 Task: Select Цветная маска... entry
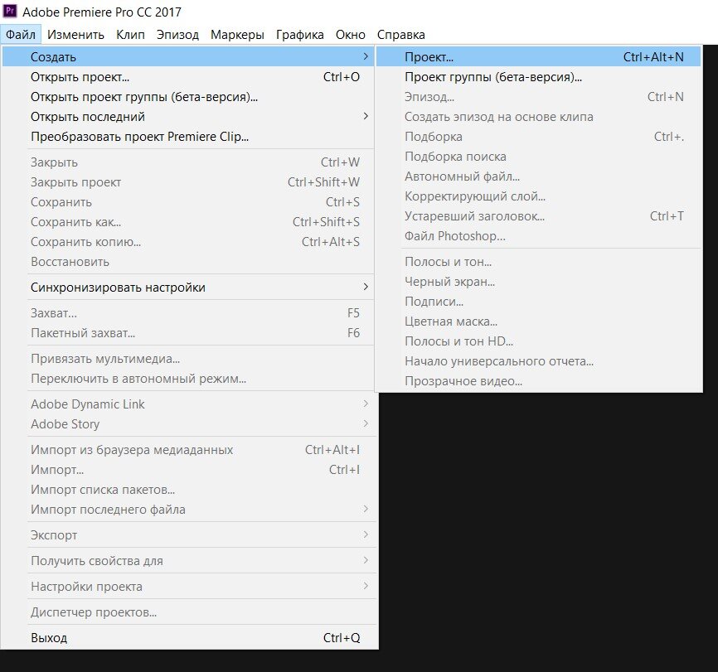(x=539, y=321)
